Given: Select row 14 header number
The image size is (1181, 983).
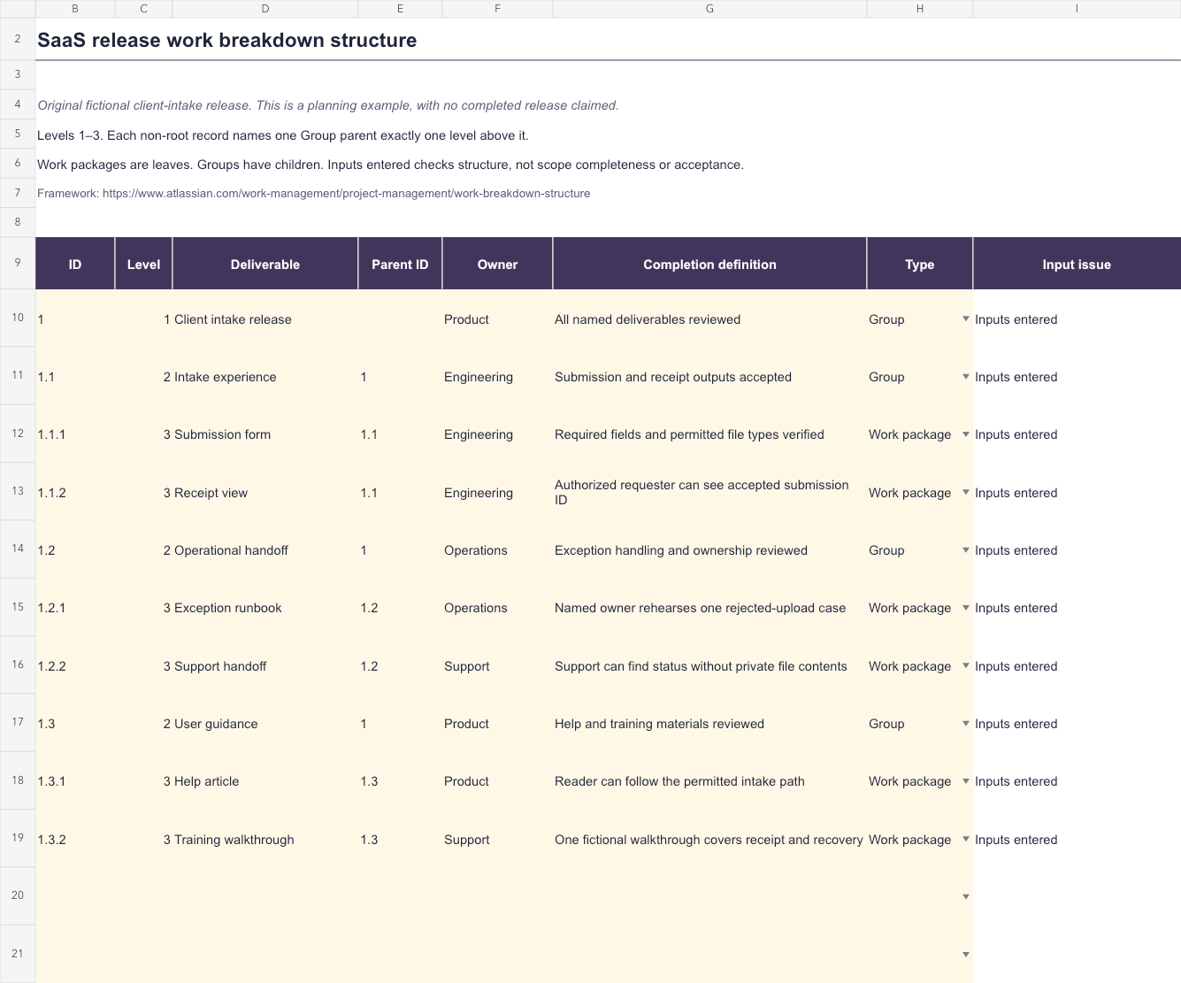Looking at the screenshot, I should pos(18,549).
